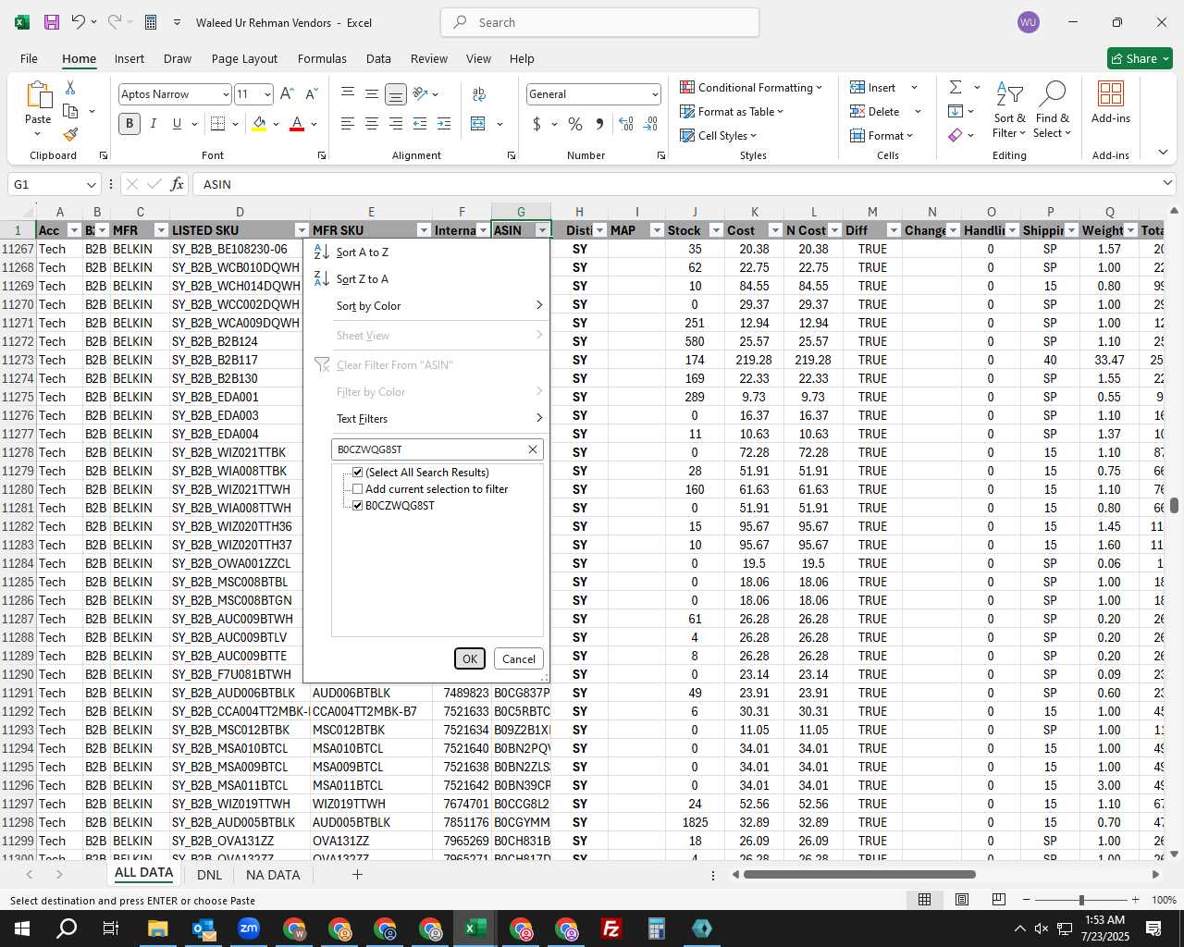
Task: Click Decrease Font Size icon
Action: 311,93
